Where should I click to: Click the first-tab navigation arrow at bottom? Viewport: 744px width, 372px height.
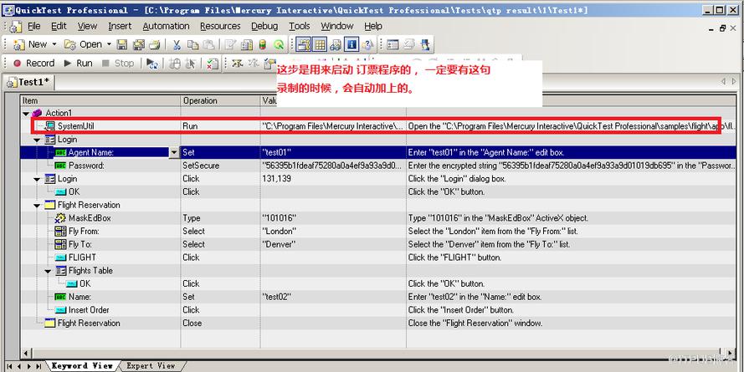tap(9, 366)
